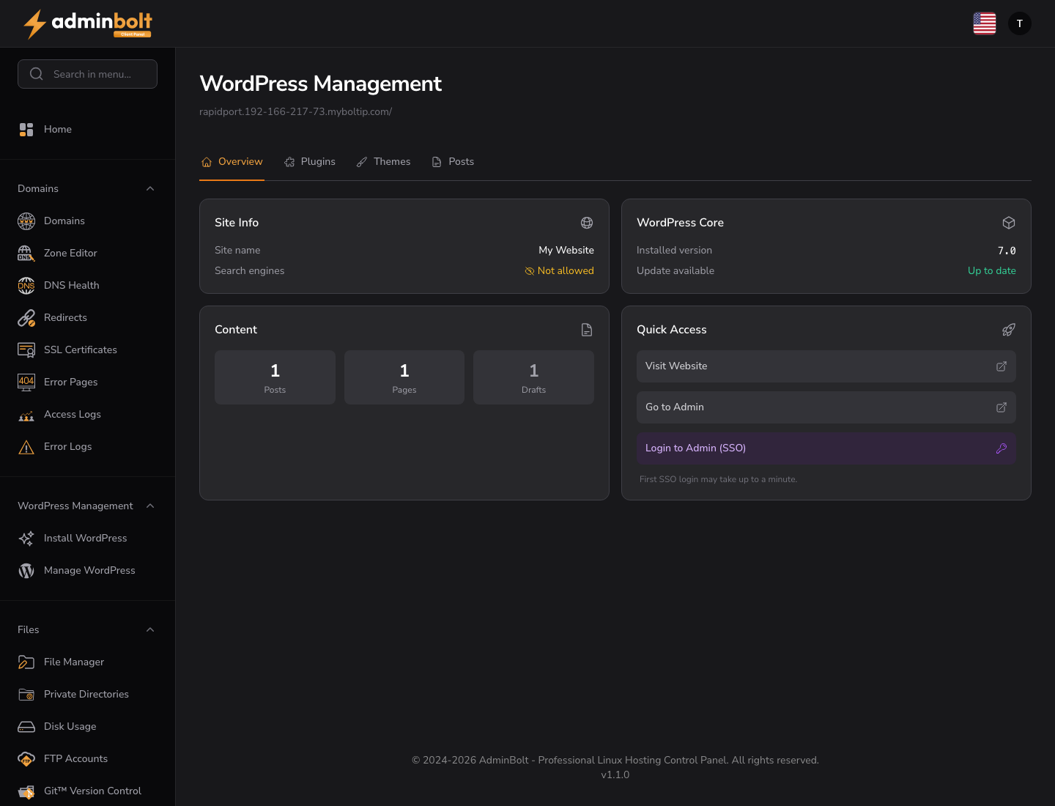Switch to the Plugins tab

click(310, 162)
